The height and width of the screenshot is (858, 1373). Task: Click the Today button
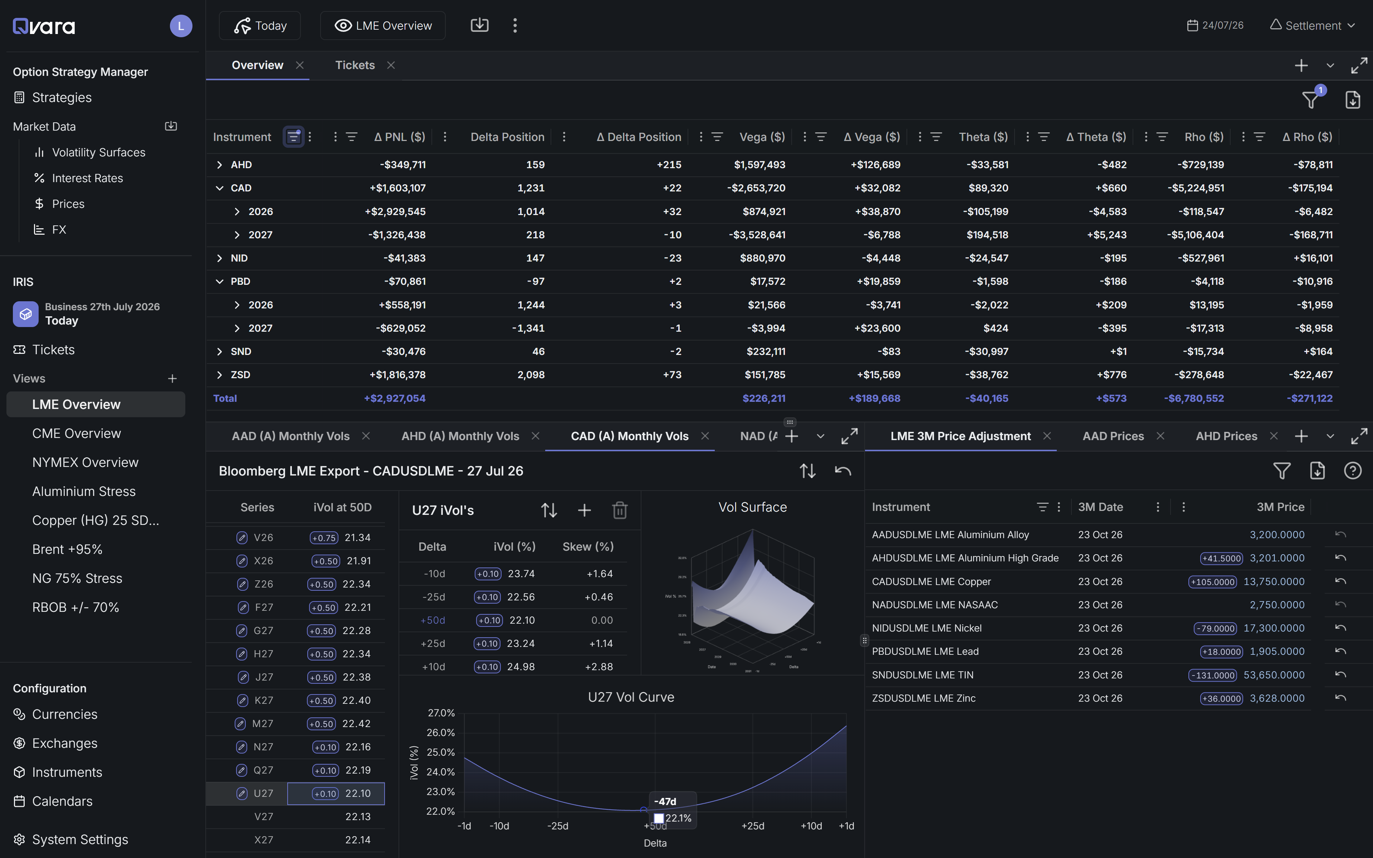pyautogui.click(x=260, y=25)
